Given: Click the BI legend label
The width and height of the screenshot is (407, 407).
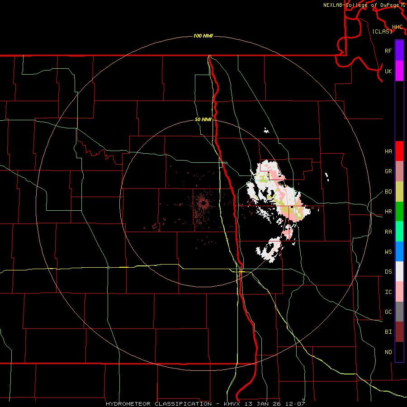Looking at the screenshot, I should [x=388, y=332].
